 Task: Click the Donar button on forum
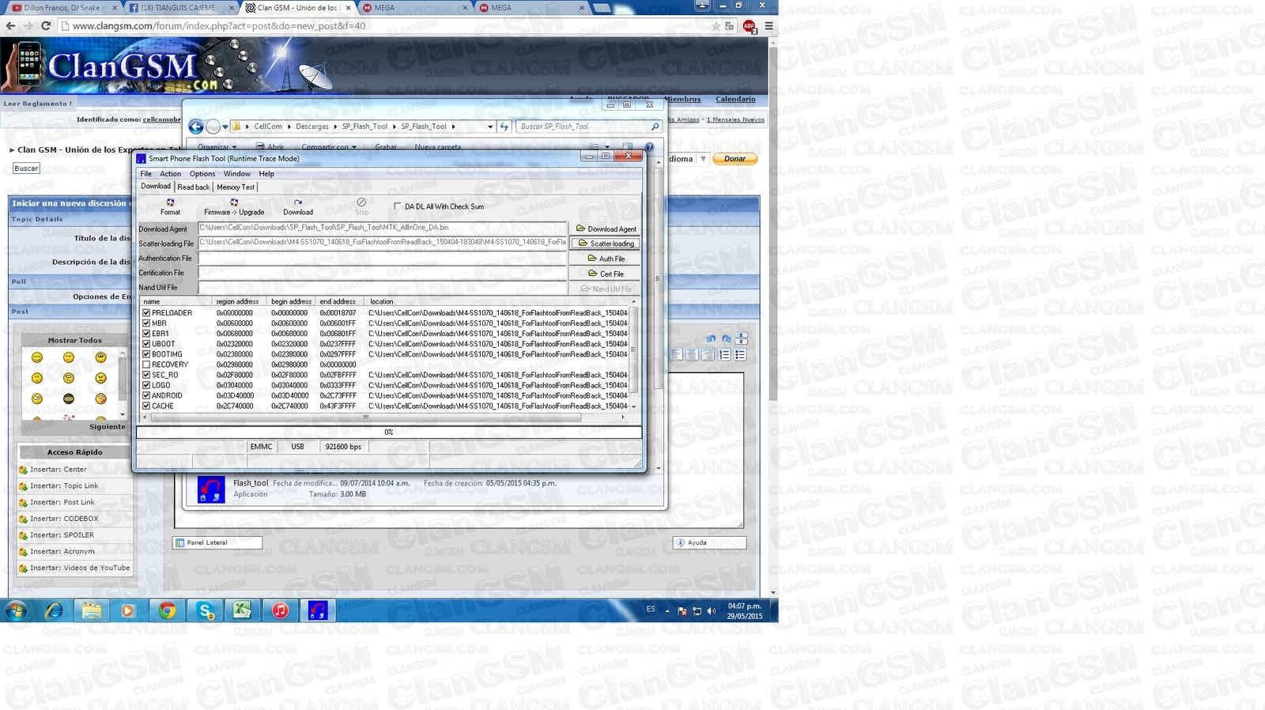(x=734, y=159)
